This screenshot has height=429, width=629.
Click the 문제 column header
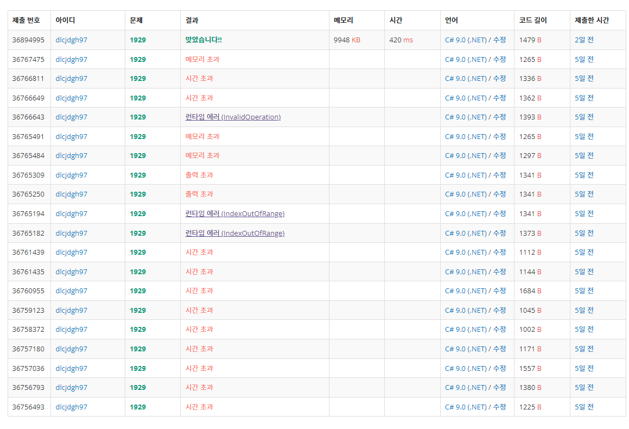136,20
